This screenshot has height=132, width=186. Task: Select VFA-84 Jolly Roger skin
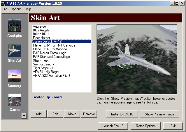click(x=47, y=72)
